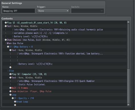Click the empty diamond line below Battery Level
135x110 pixels.
[x=65, y=67]
